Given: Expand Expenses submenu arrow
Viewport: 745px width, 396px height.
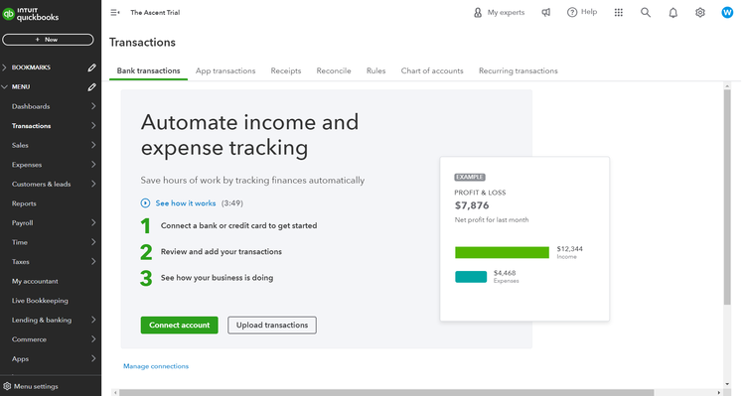Looking at the screenshot, I should click(x=93, y=165).
